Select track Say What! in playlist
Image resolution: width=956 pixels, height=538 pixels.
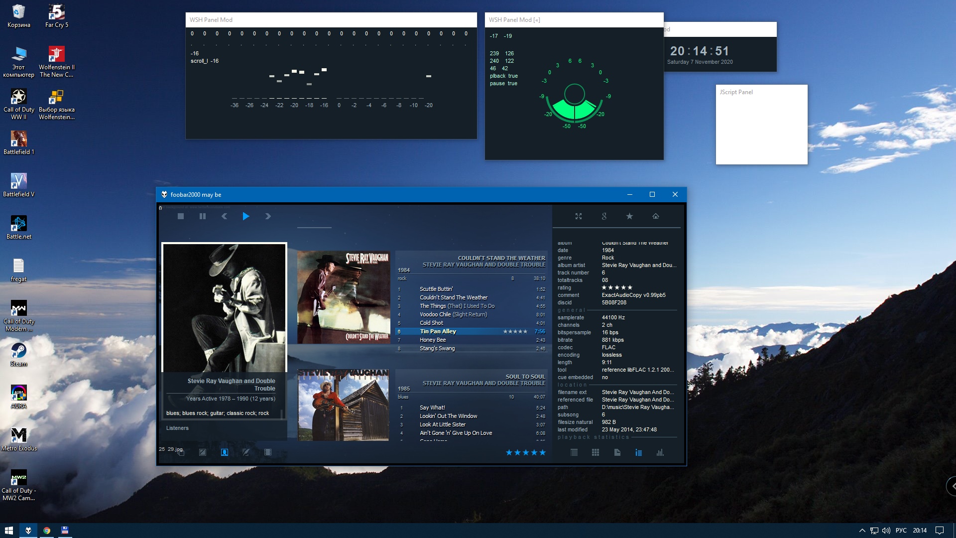click(x=432, y=407)
